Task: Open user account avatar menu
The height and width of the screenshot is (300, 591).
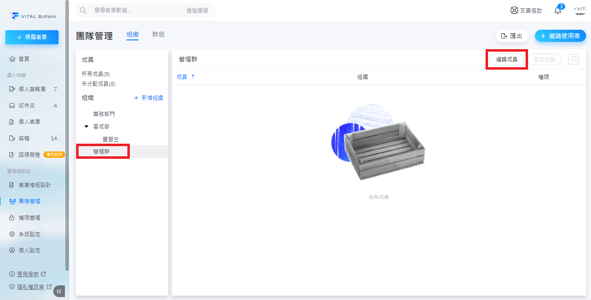Action: [580, 10]
